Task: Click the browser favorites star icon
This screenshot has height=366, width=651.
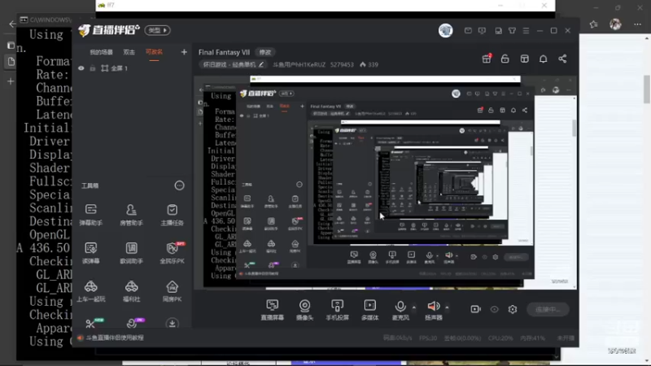Action: click(x=594, y=24)
